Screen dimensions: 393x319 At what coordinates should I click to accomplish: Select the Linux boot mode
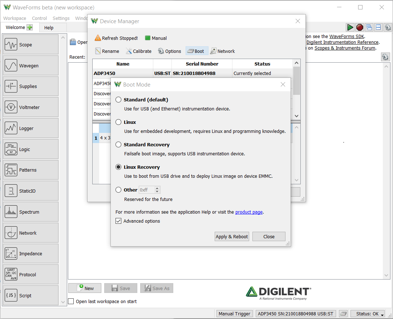click(118, 122)
